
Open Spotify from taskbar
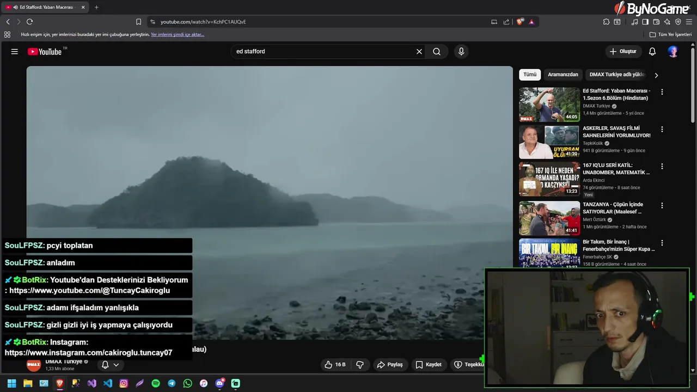pos(156,383)
